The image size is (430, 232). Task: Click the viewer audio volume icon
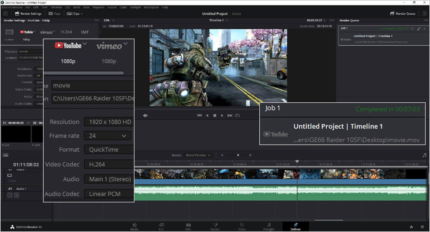(145, 116)
